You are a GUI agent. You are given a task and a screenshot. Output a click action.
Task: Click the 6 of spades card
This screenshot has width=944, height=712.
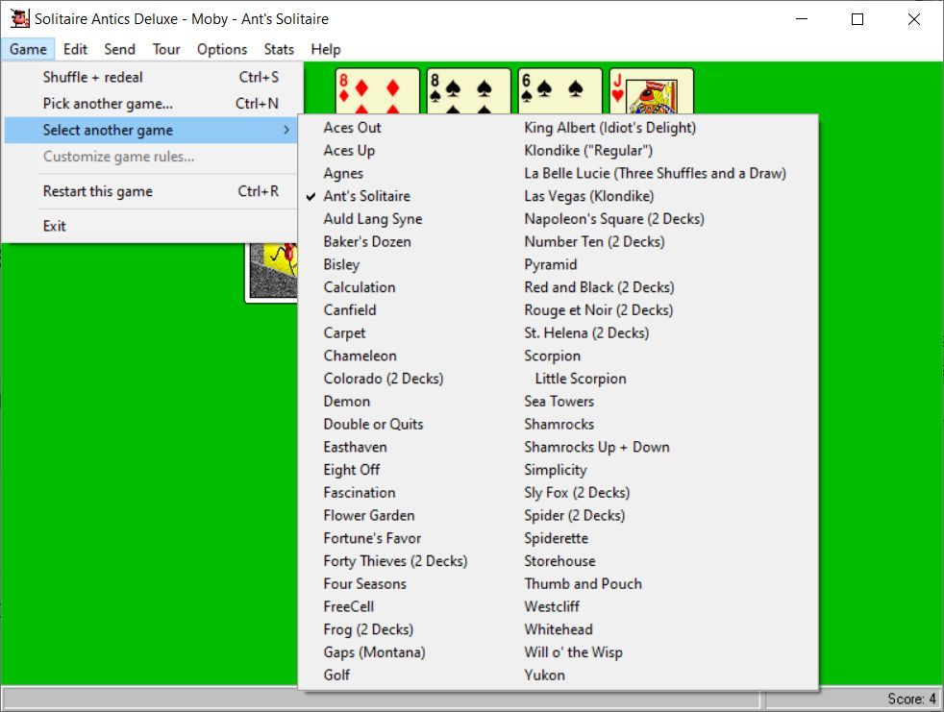(x=559, y=91)
